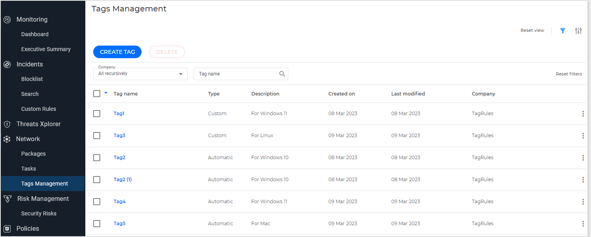Toggle the select-all header checkbox
The width and height of the screenshot is (591, 237).
(97, 94)
